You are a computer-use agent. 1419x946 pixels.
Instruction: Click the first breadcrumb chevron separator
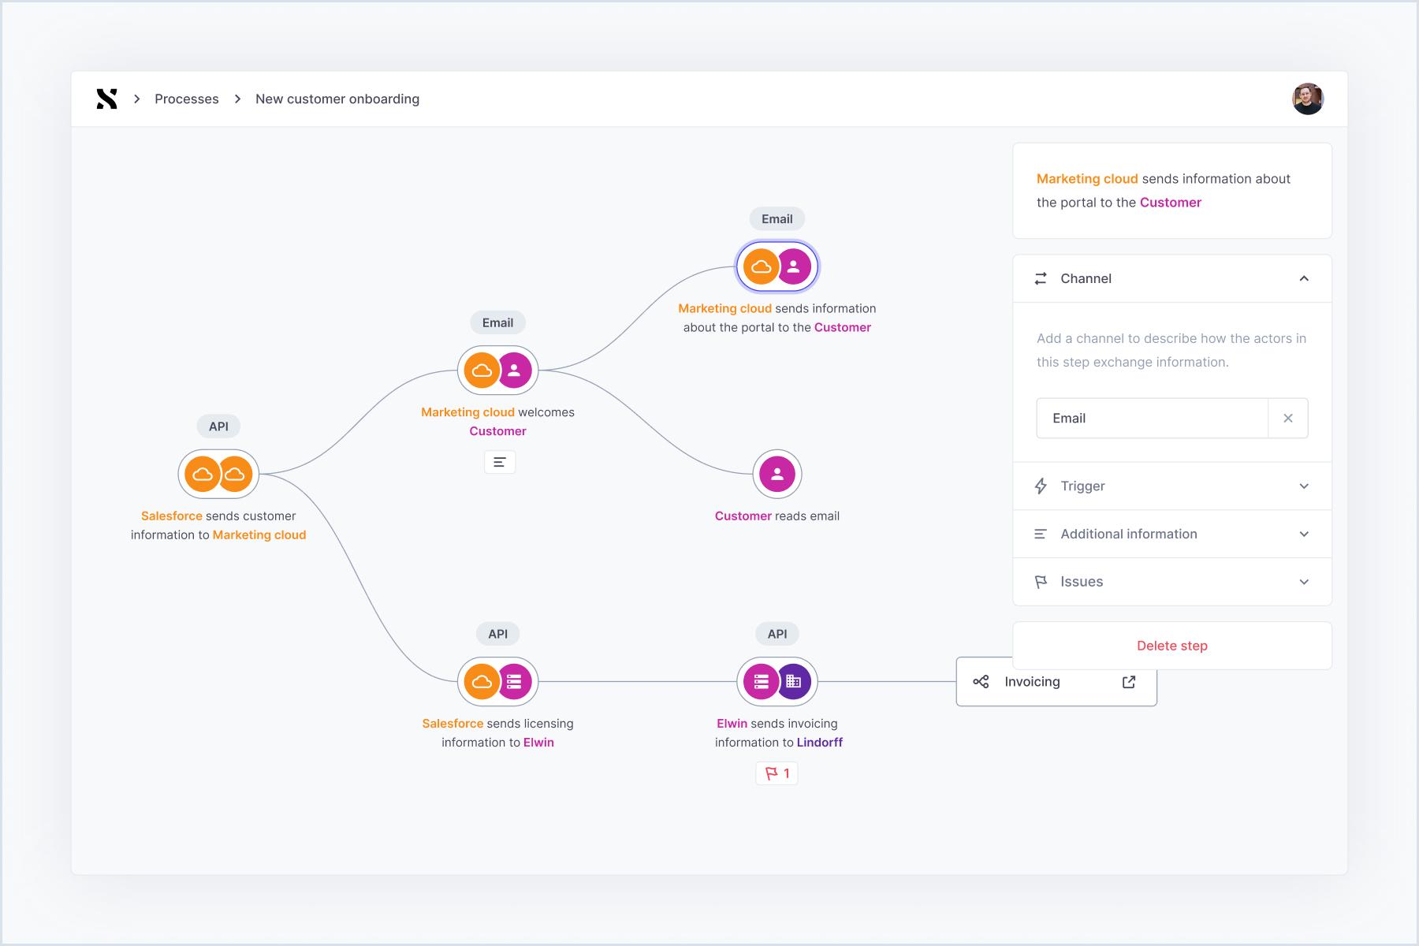(x=136, y=99)
